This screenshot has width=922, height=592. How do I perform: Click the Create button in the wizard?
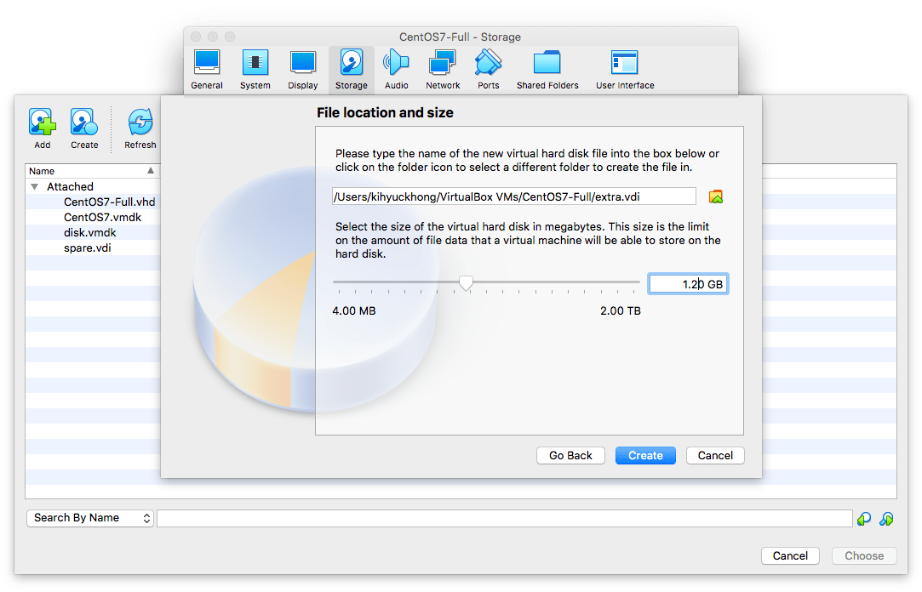click(x=645, y=456)
